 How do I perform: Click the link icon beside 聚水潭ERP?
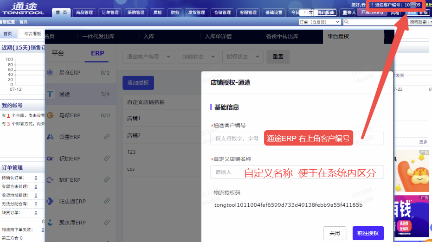(107, 223)
